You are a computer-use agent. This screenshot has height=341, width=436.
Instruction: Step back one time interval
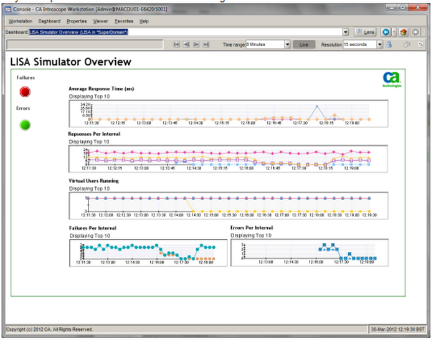(186, 44)
